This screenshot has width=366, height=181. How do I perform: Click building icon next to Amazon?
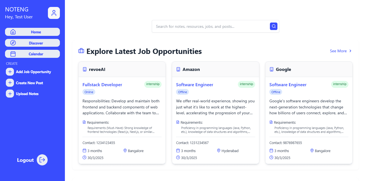178,69
